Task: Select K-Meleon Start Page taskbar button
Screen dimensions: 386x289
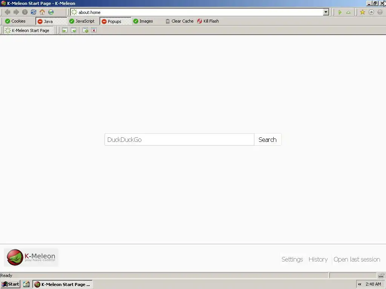Action: (x=63, y=284)
